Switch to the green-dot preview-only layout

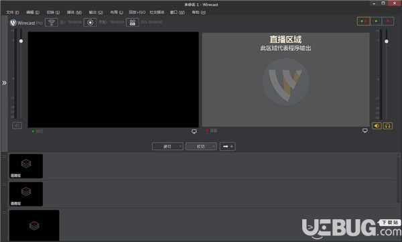376,21
